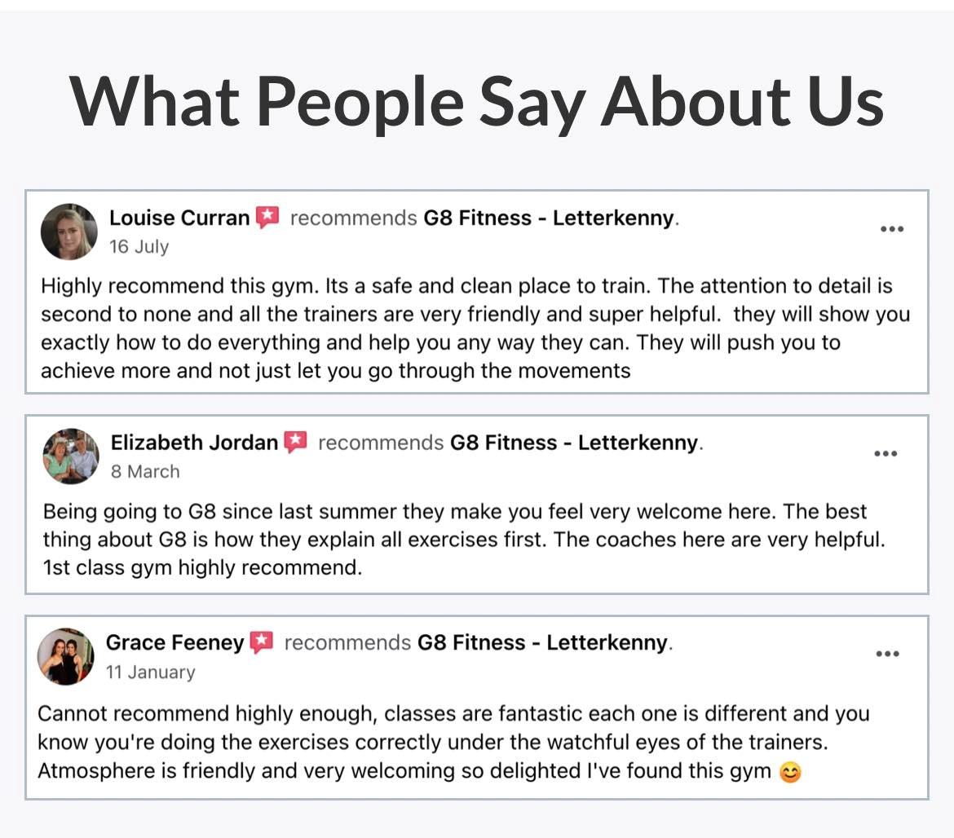
Task: Visit G8 Fitness - Letterkenny from Elizabeth's review
Action: click(575, 443)
